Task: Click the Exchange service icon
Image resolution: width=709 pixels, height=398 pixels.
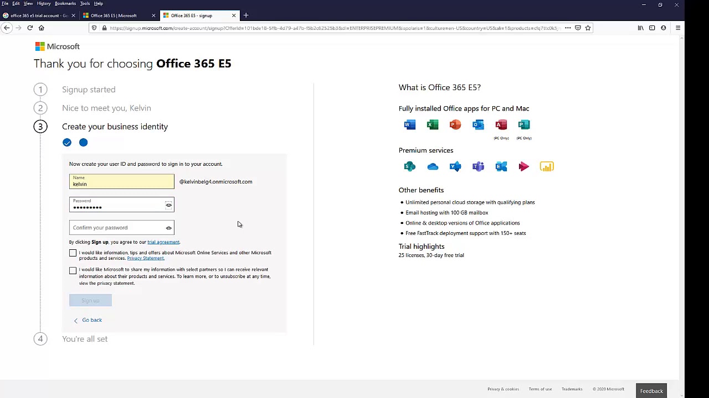Action: [501, 166]
